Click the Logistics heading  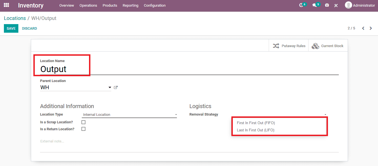tap(200, 106)
